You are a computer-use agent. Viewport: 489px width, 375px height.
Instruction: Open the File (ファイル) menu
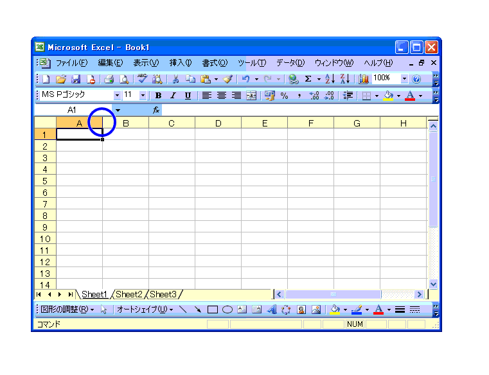pos(72,63)
